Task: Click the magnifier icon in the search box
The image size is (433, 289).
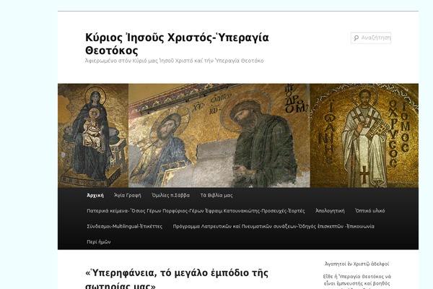Action: 356,38
